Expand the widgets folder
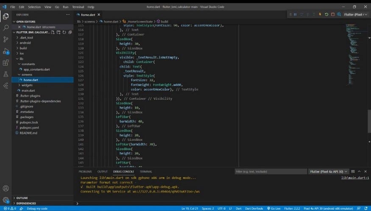Screen dimensions: 371x211 click(x=27, y=85)
